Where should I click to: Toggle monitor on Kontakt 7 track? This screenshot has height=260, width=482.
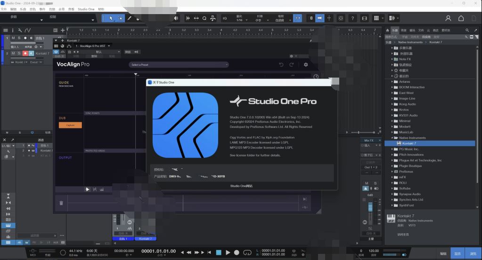point(31,53)
